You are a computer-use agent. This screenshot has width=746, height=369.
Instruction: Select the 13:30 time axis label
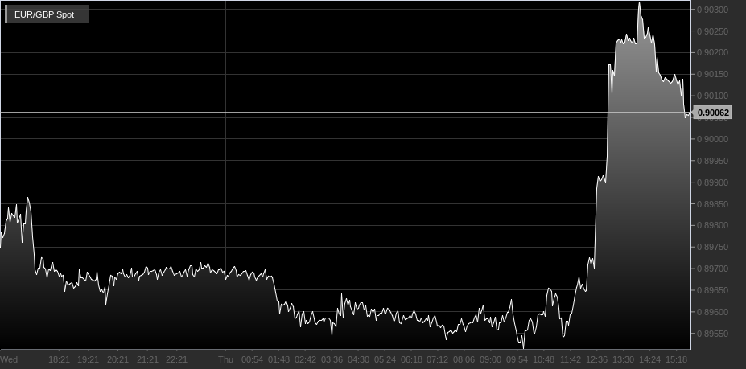(624, 359)
